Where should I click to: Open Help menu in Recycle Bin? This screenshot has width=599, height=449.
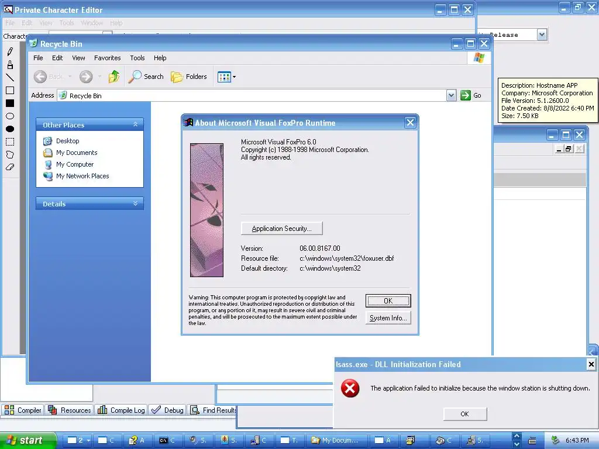pos(160,58)
